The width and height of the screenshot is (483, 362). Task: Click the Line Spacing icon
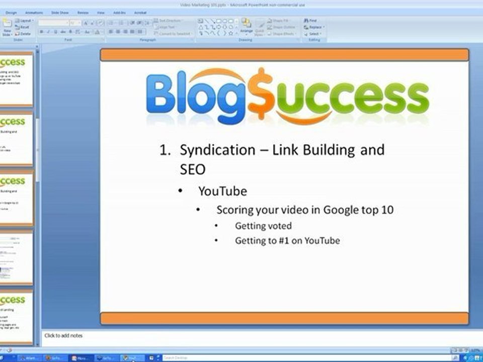click(x=147, y=23)
